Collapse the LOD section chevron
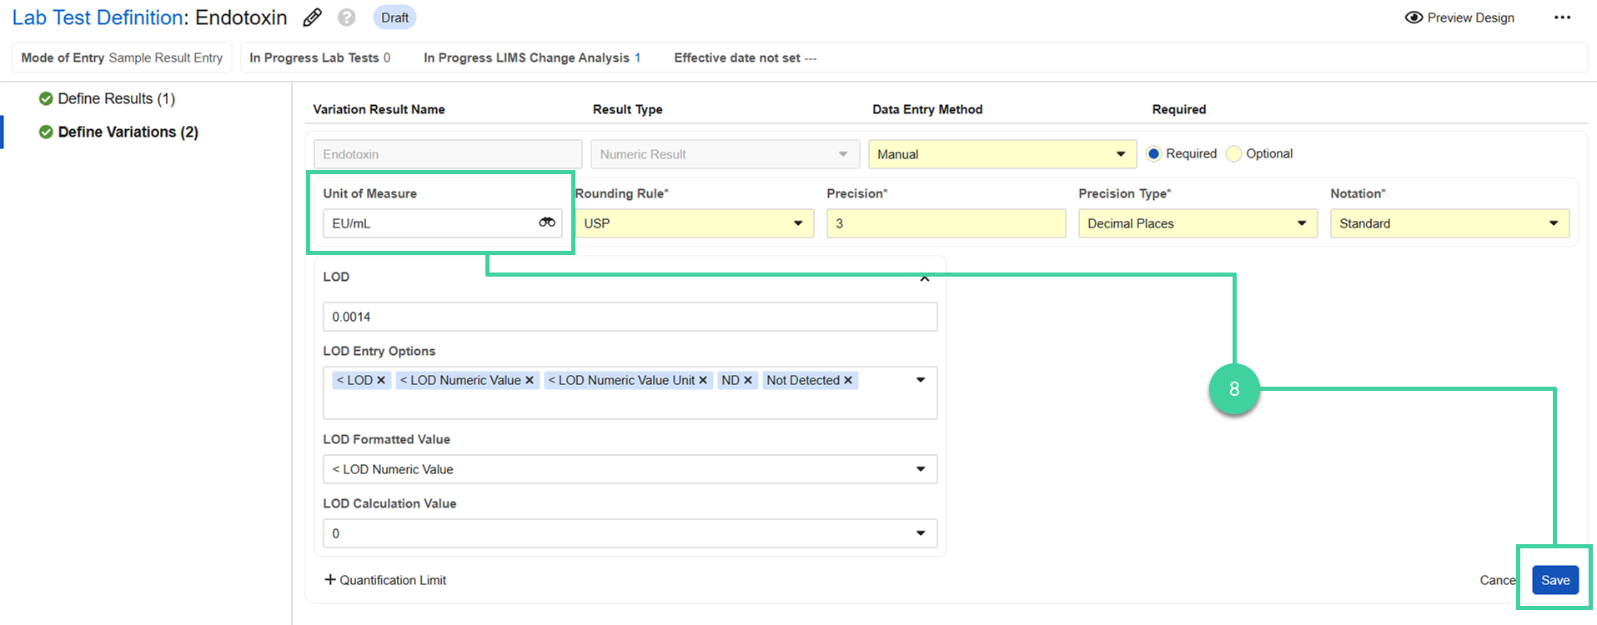The height and width of the screenshot is (625, 1597). coord(924,278)
